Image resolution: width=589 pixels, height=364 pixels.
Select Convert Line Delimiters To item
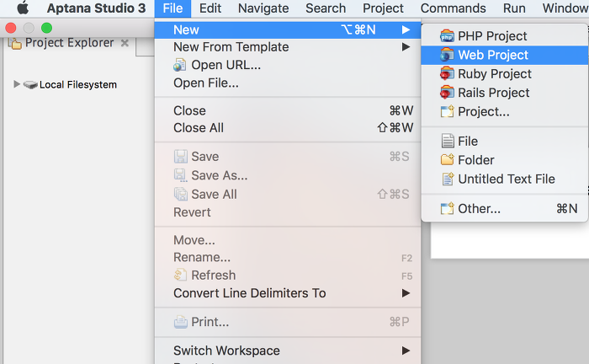pyautogui.click(x=288, y=293)
